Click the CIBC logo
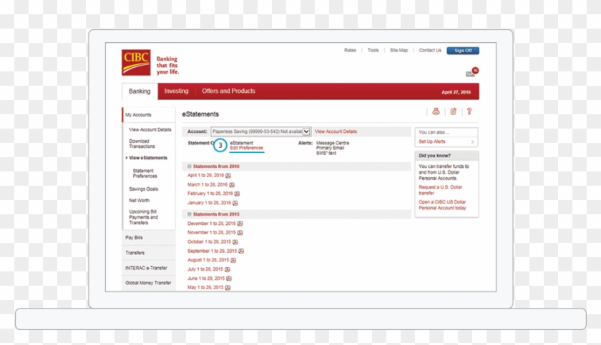Viewport: 601px width, 345px height. tap(136, 62)
